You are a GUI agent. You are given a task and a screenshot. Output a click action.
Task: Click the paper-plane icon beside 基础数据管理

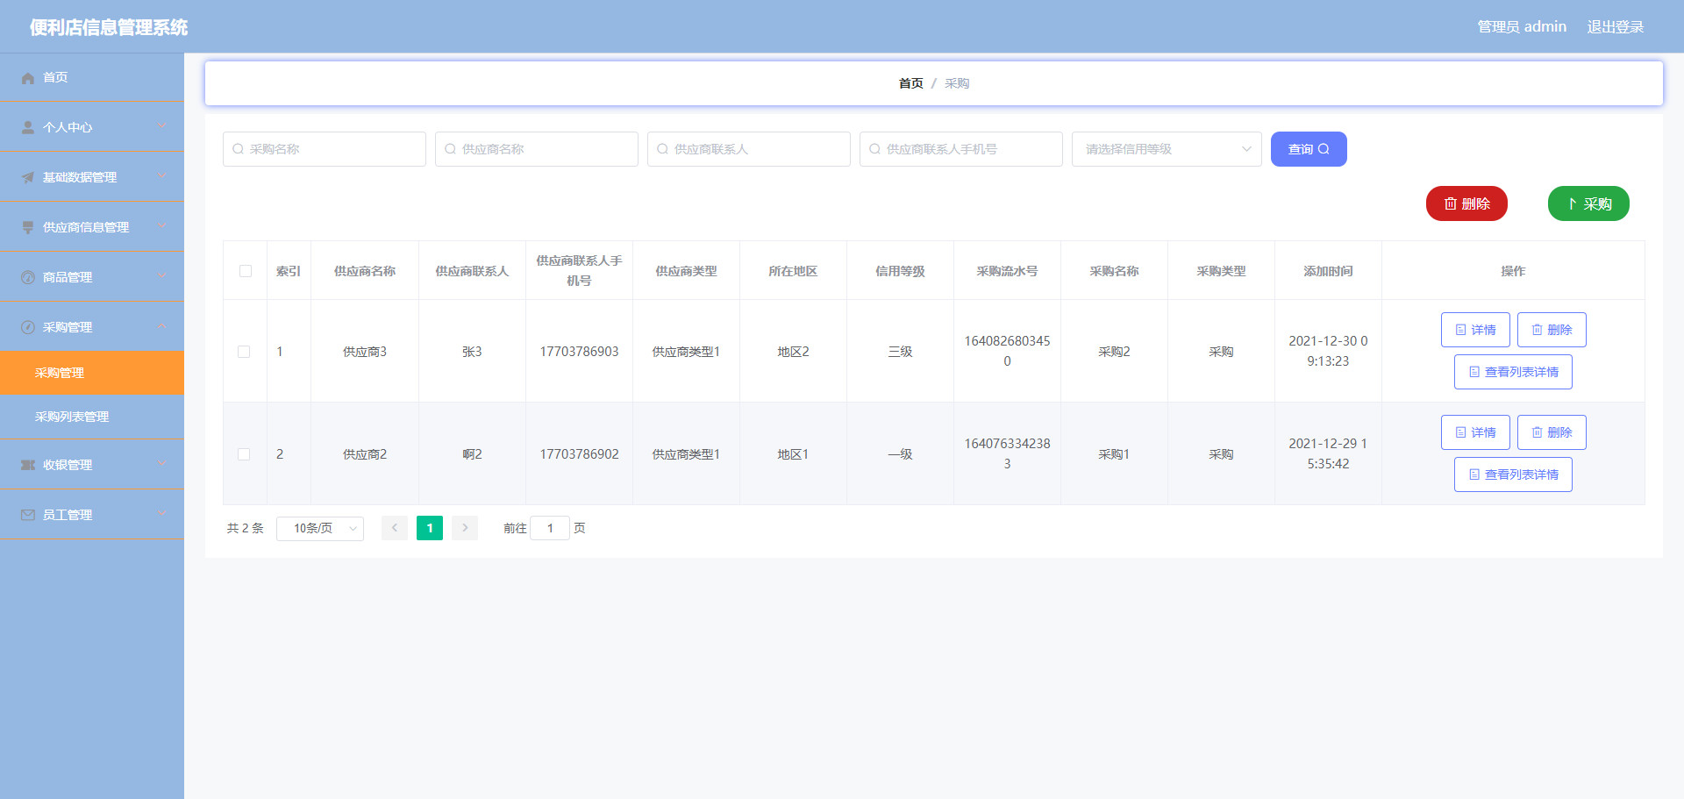[x=28, y=178]
